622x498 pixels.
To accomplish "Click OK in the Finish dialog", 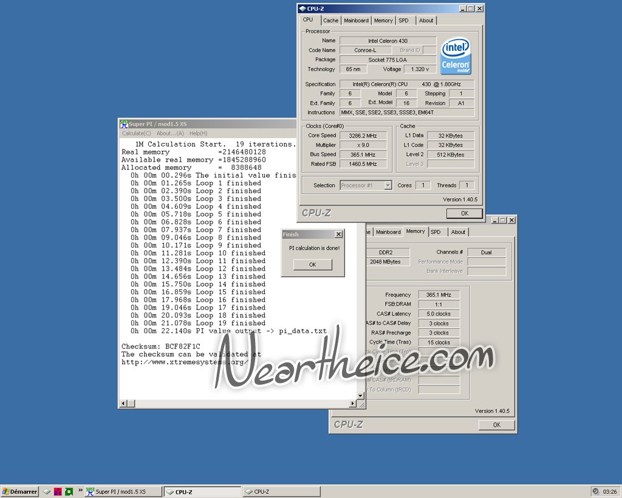I will pos(313,265).
